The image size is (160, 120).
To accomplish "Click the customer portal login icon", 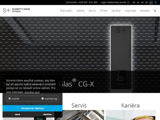I will (x=128, y=2).
